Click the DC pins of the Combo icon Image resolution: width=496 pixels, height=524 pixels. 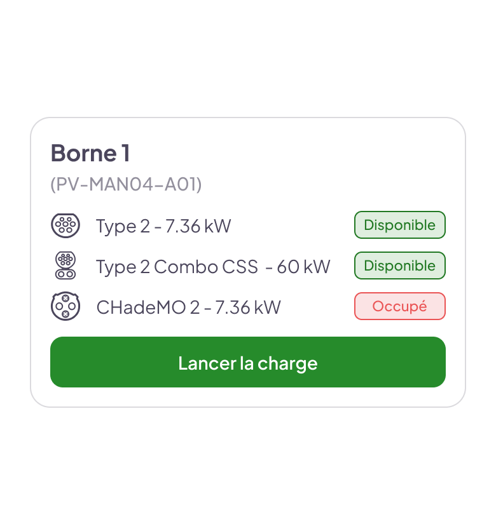click(x=65, y=274)
